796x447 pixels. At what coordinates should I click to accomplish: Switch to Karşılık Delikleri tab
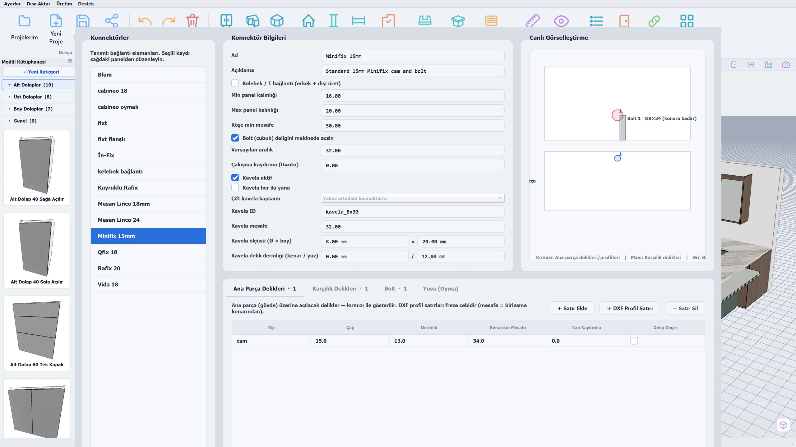[340, 288]
